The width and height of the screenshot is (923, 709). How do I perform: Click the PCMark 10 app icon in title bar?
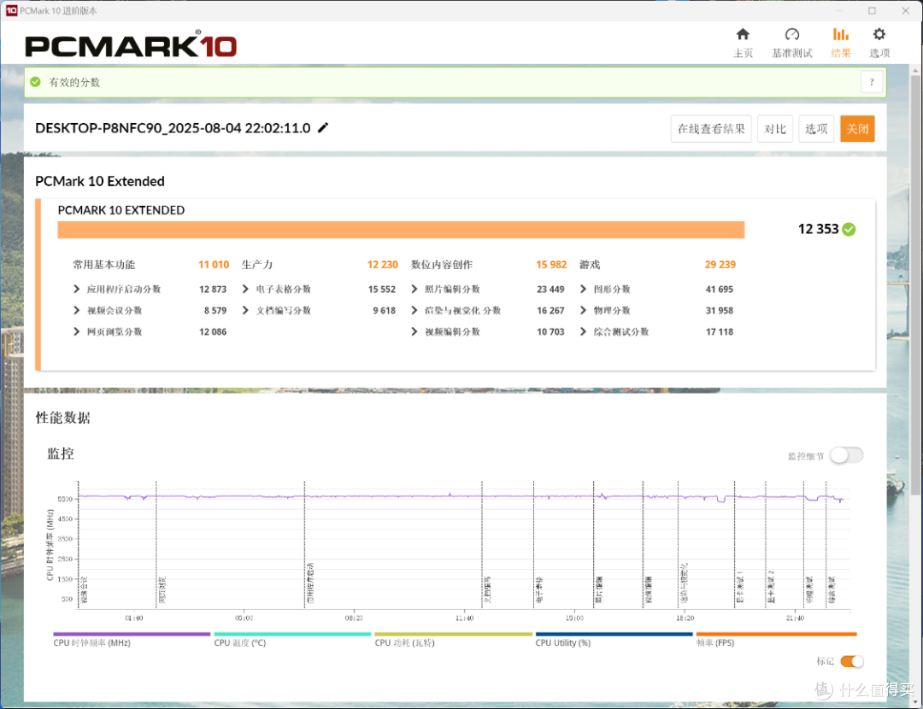pyautogui.click(x=11, y=10)
